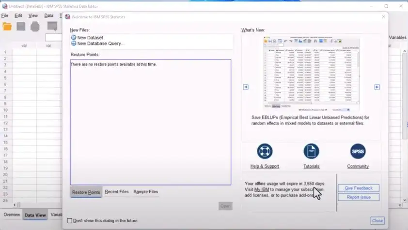Open the Tutorials document icon
This screenshot has width=408, height=230.
(311, 152)
